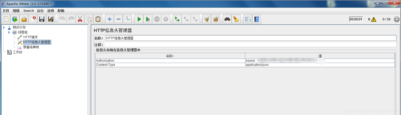Cut the selected element with the scissors icon

80,19
